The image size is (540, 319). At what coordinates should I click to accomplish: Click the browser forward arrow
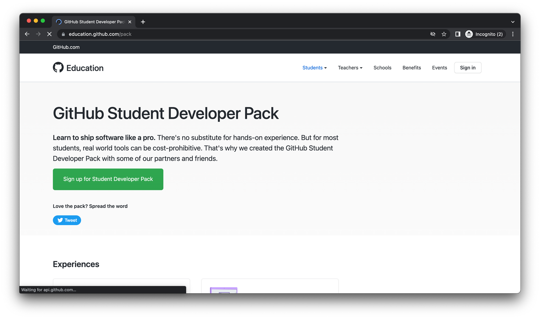click(38, 34)
